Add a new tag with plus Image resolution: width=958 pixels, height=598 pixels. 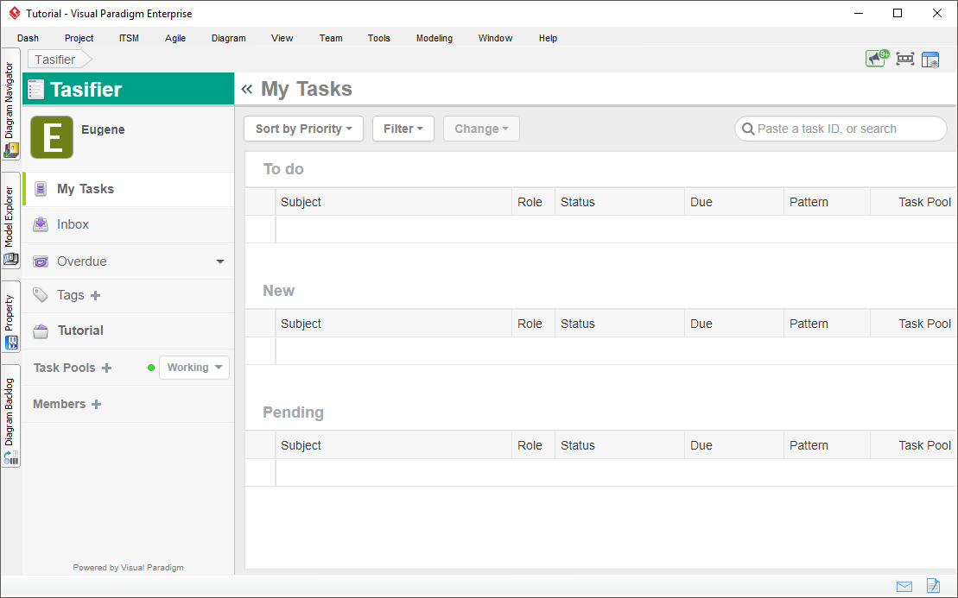(x=95, y=296)
